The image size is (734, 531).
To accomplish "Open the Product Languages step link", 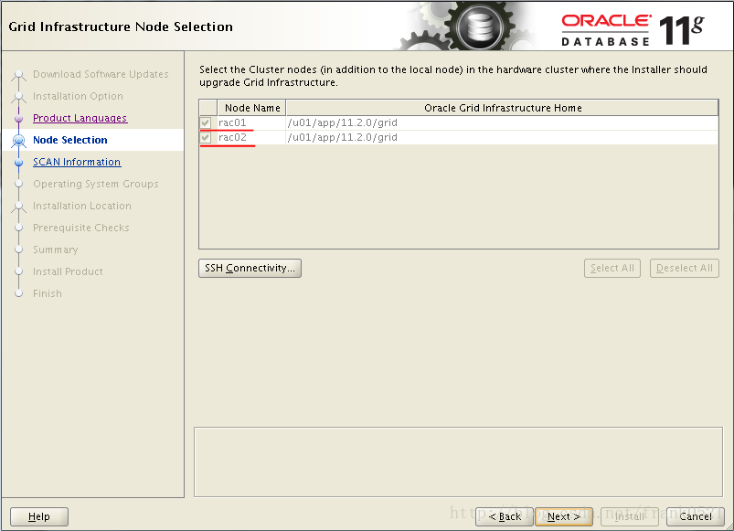I will click(80, 118).
